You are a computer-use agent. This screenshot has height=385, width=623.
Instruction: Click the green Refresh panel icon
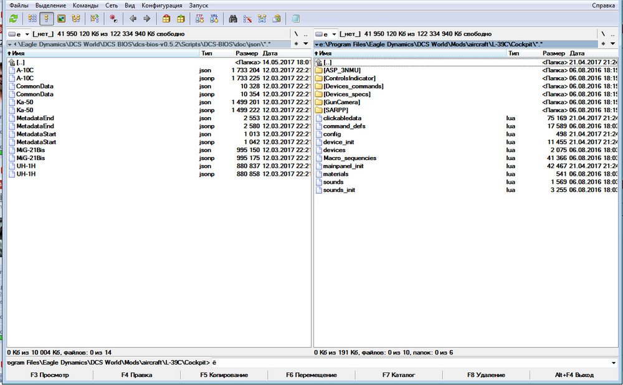click(14, 18)
